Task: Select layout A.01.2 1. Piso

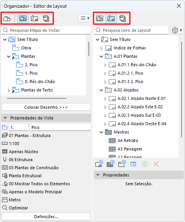Action: [126, 73]
